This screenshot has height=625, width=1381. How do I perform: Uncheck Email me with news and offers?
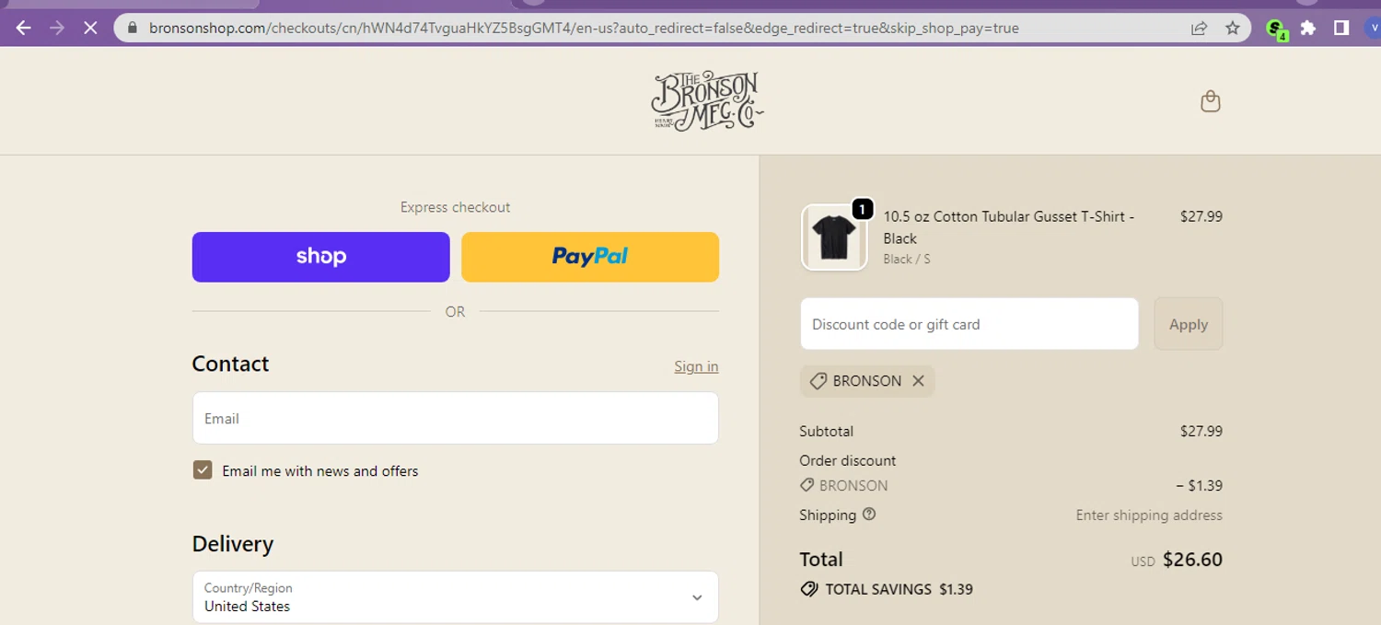pyautogui.click(x=203, y=470)
